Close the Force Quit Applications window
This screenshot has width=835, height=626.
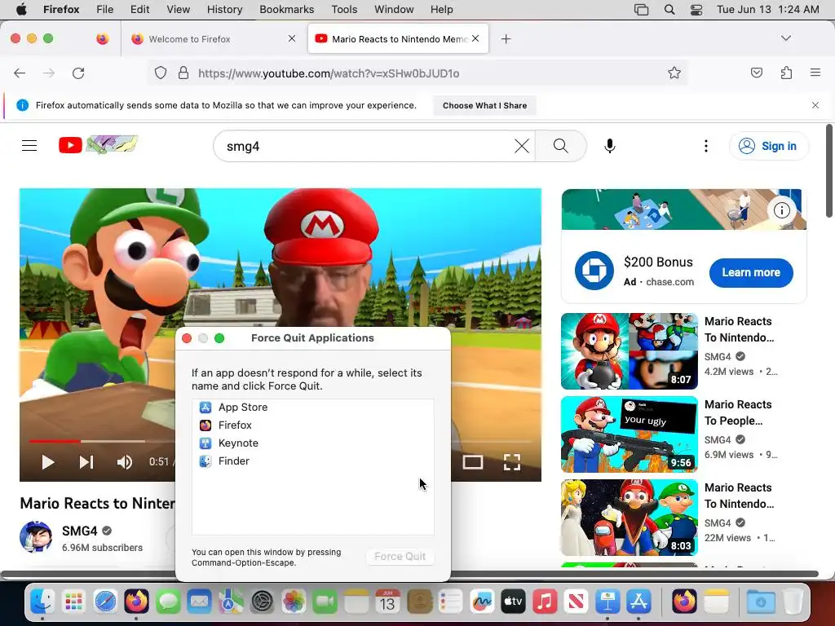click(187, 338)
